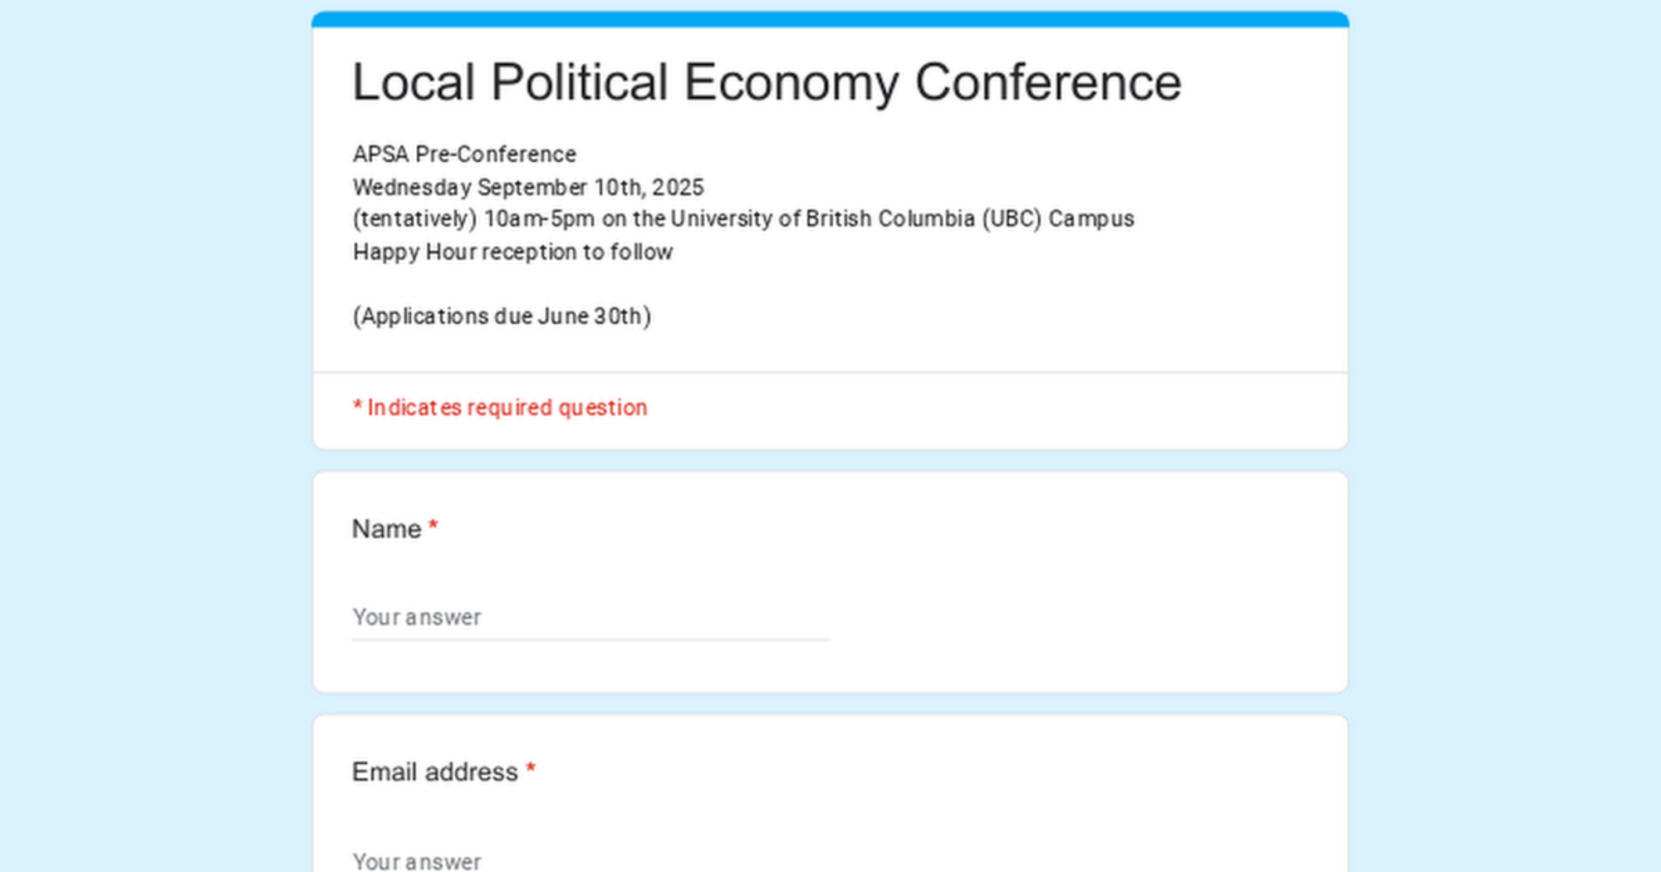The width and height of the screenshot is (1661, 872).
Task: Click the Happy Hour reception text
Action: [x=512, y=252]
